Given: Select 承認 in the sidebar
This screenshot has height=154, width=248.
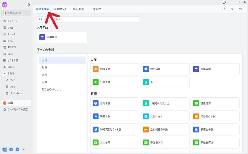Looking at the screenshot, I should (x=16, y=103).
